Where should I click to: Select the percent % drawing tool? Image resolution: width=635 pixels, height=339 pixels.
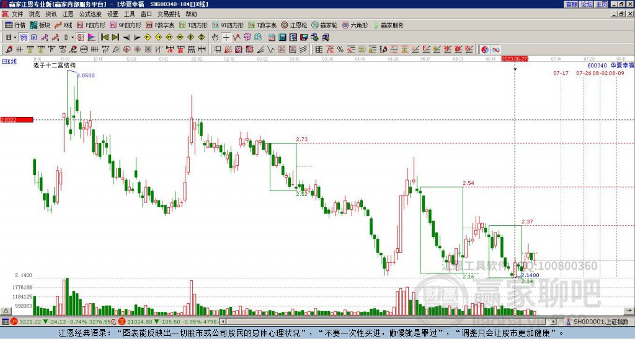pyautogui.click(x=340, y=49)
